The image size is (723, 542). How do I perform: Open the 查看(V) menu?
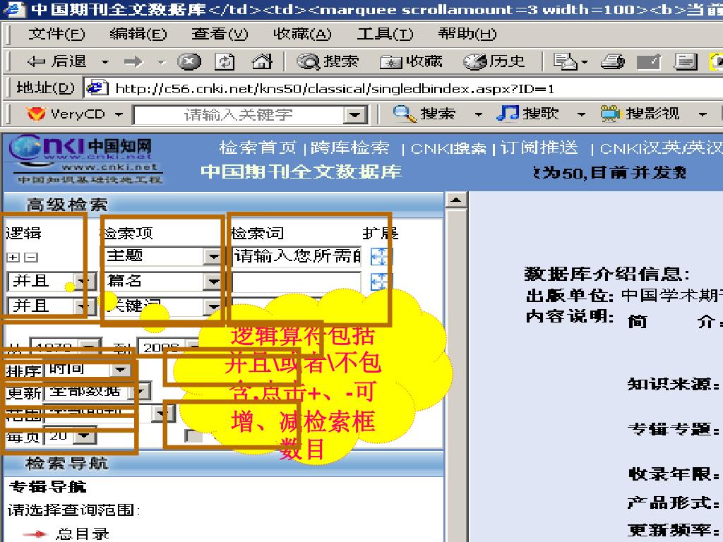[x=220, y=34]
